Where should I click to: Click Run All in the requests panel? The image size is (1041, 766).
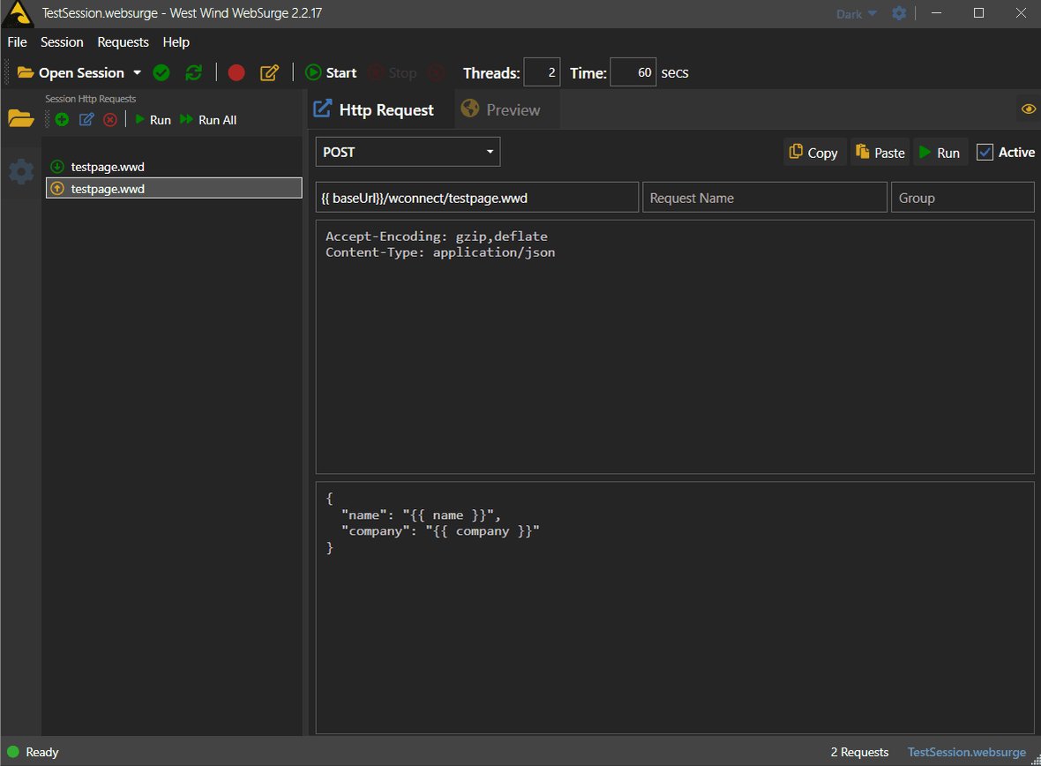[208, 120]
